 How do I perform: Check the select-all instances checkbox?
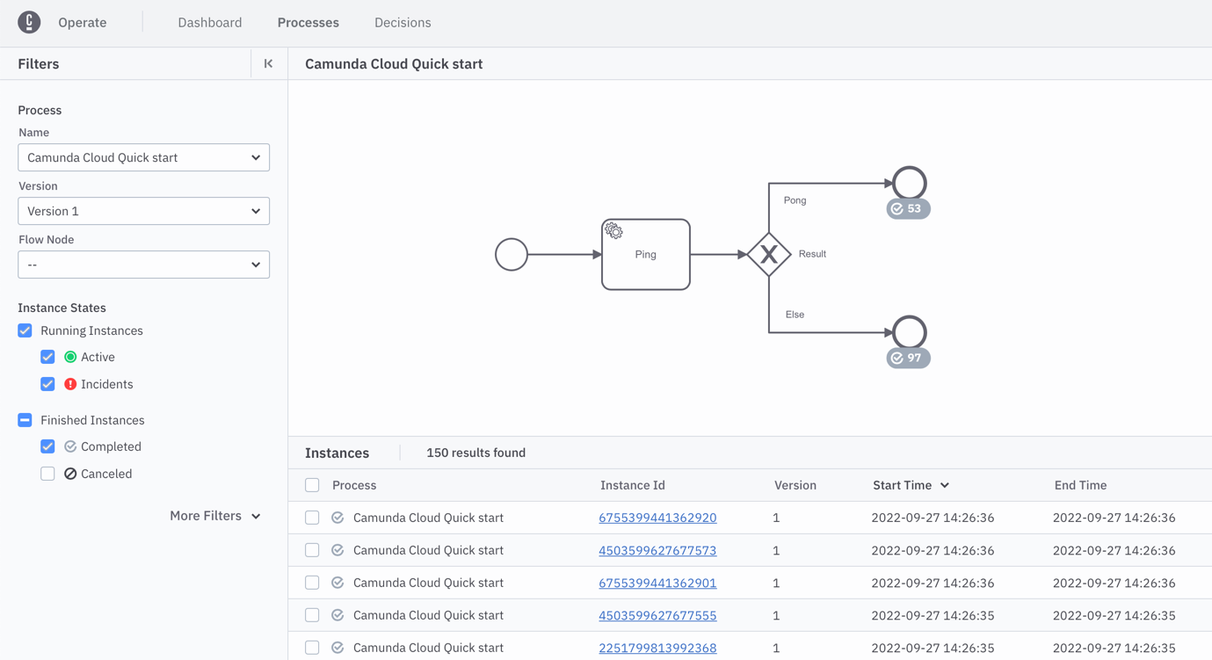click(x=312, y=485)
